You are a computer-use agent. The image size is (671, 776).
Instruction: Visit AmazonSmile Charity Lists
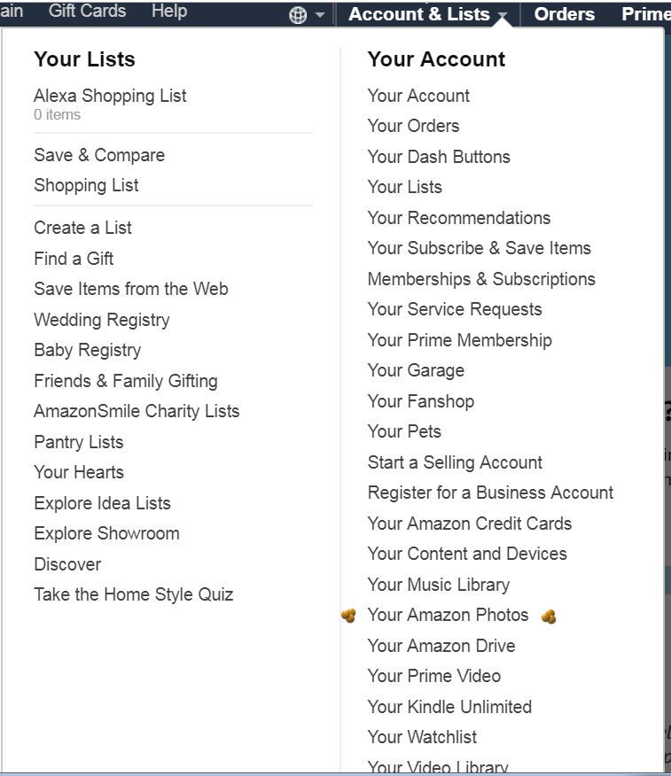[x=137, y=411]
